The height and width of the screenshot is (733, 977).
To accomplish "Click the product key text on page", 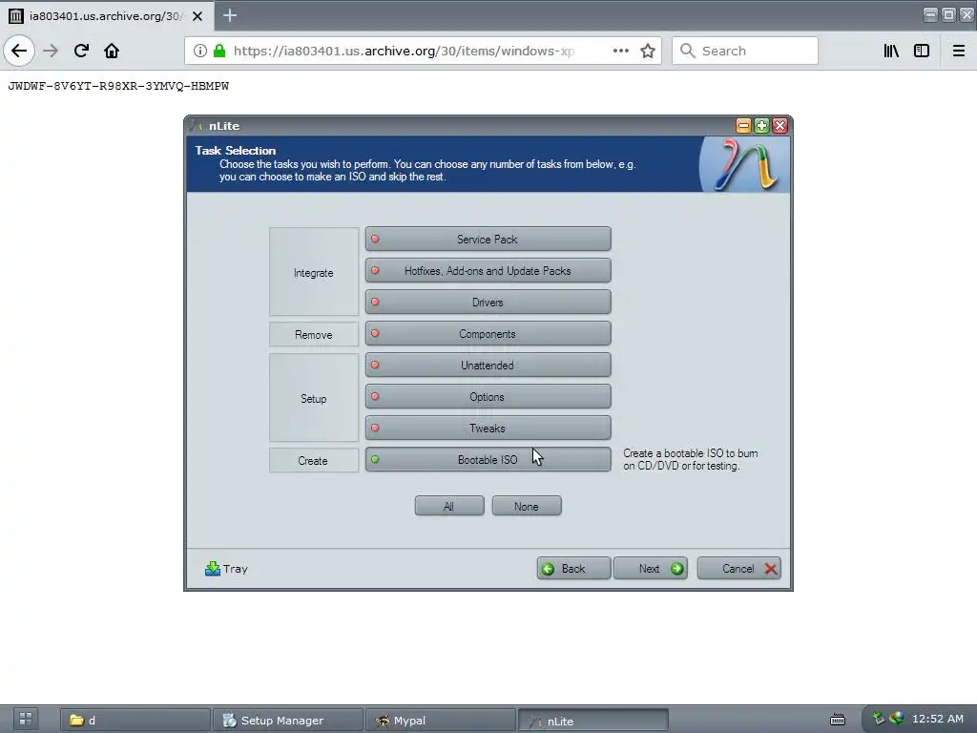I will pos(118,86).
